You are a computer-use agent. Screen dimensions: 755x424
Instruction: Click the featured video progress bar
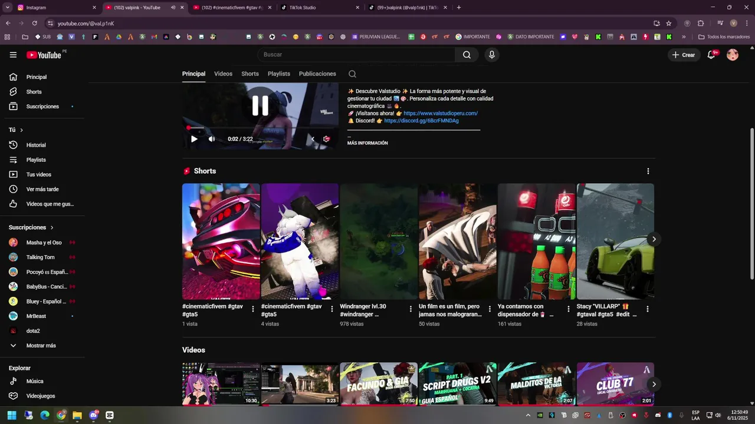pos(260,128)
